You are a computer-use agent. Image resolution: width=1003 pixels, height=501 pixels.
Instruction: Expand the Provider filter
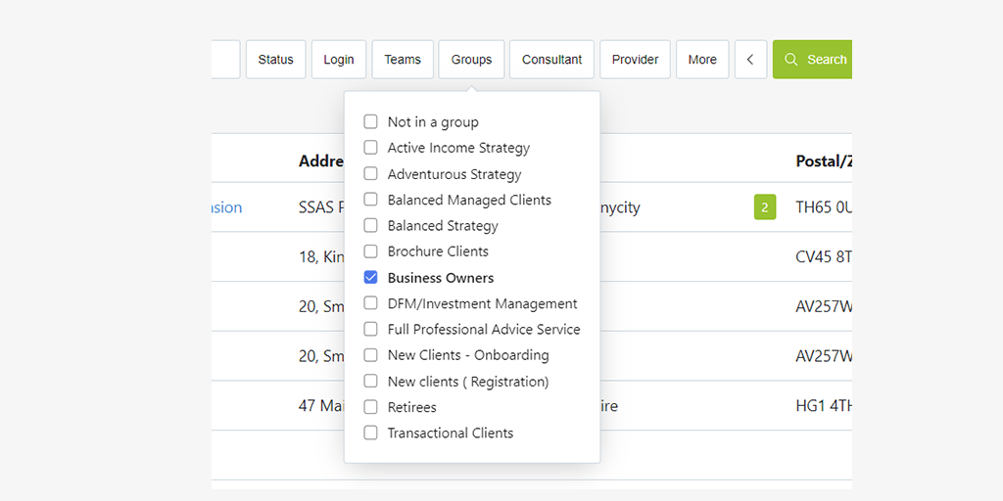(635, 60)
